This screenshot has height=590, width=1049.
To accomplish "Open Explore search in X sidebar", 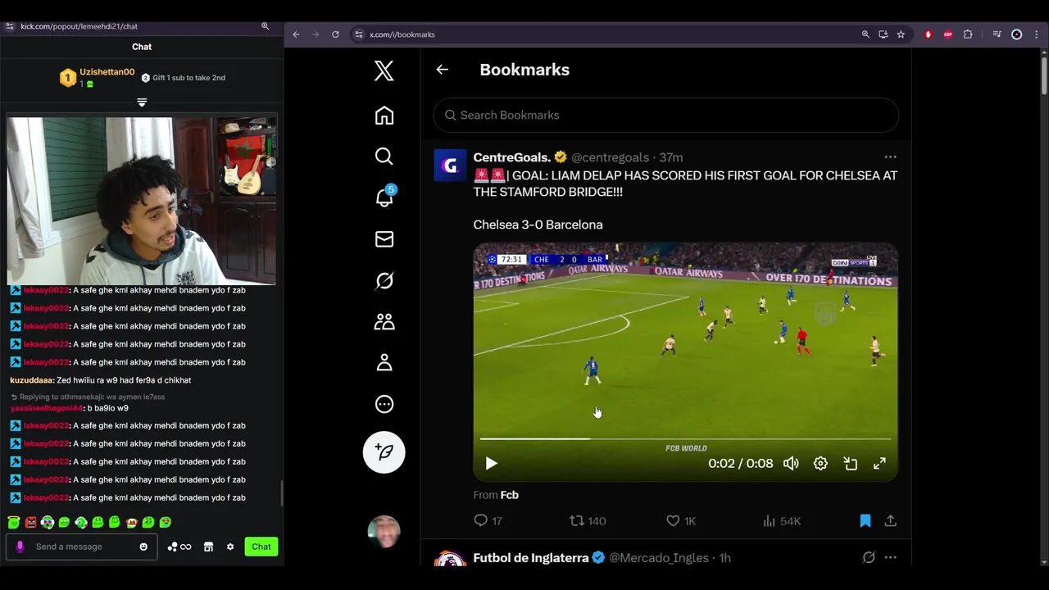I will (x=384, y=157).
